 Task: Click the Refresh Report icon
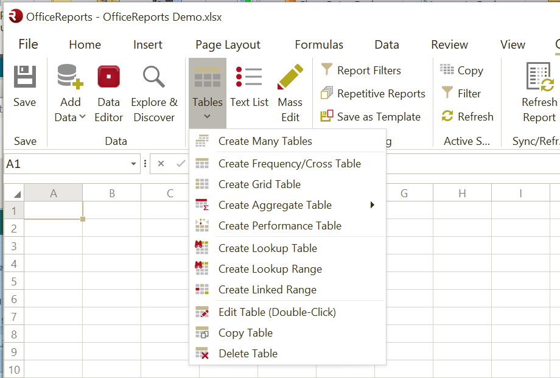click(540, 77)
